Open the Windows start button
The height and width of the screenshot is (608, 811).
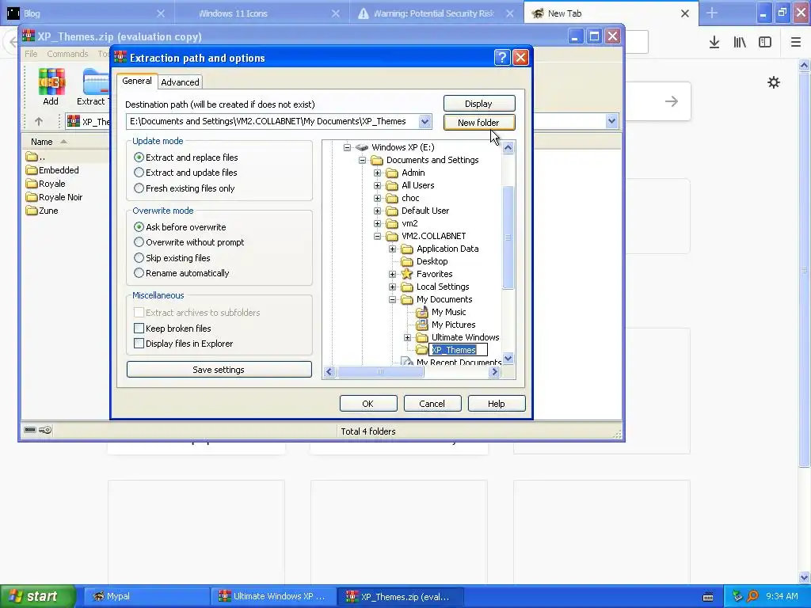tap(38, 596)
